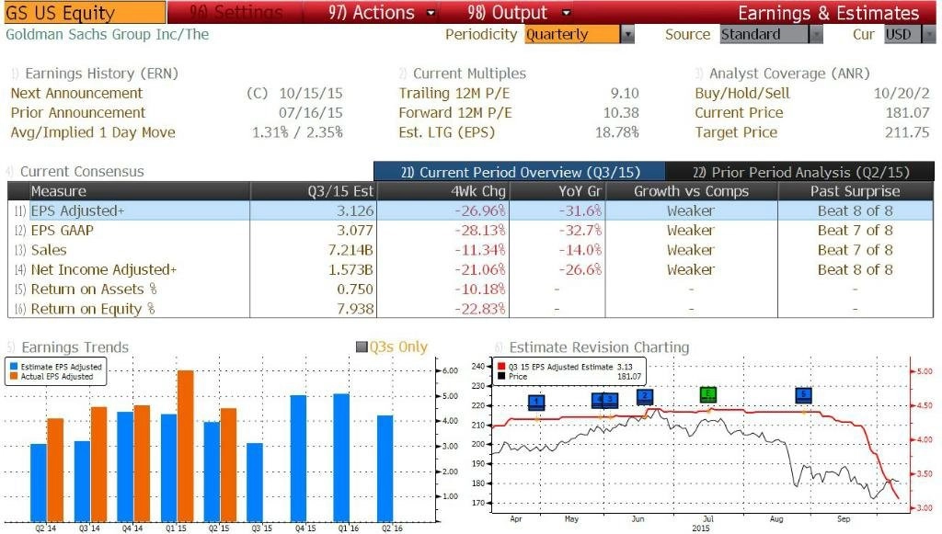
Task: Click orange Actual EPS Adjusted legend swatch
Action: [14, 377]
